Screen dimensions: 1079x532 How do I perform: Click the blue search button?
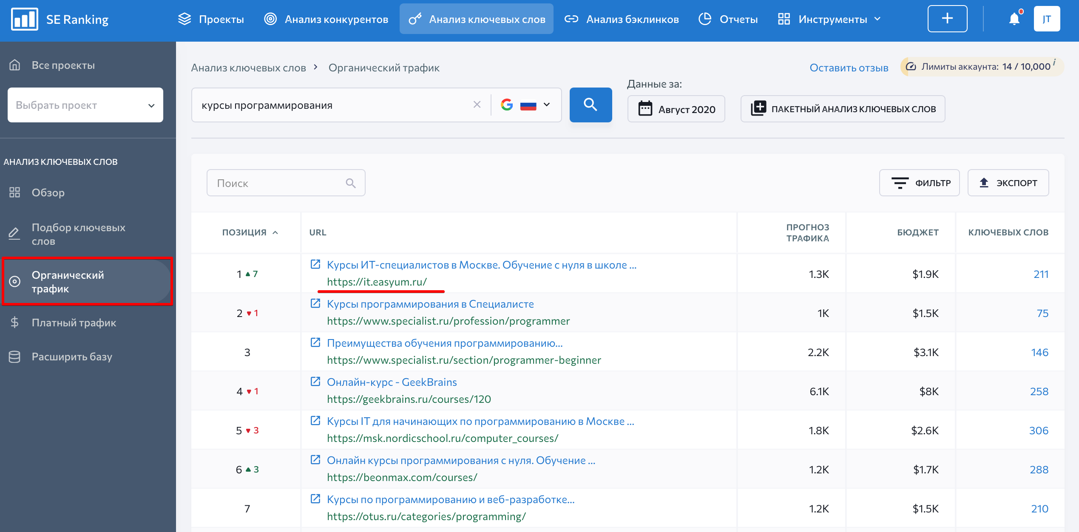click(x=591, y=105)
